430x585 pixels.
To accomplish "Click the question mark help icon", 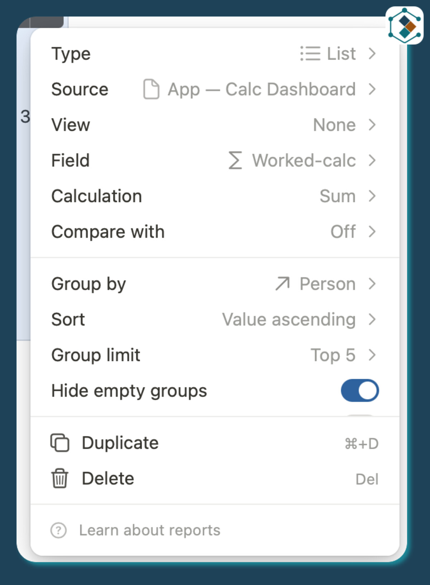I will [x=58, y=530].
